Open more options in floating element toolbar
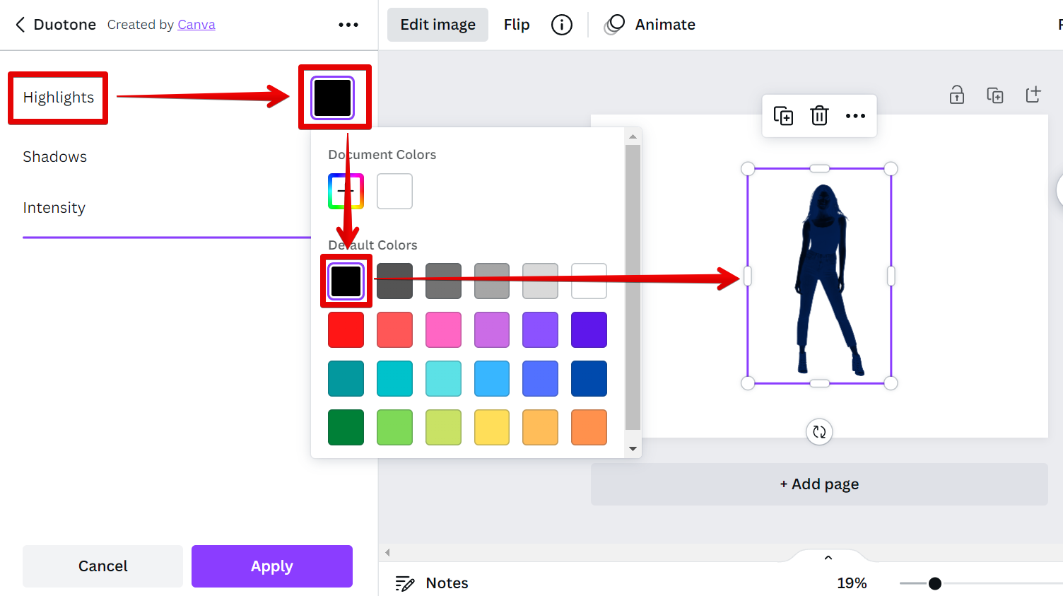Screen dimensions: 1063x596 tap(855, 116)
